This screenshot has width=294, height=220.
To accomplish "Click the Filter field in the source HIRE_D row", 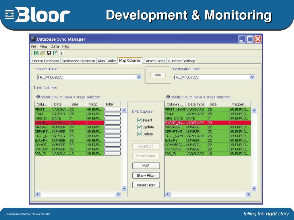I will pyautogui.click(x=112, y=118).
